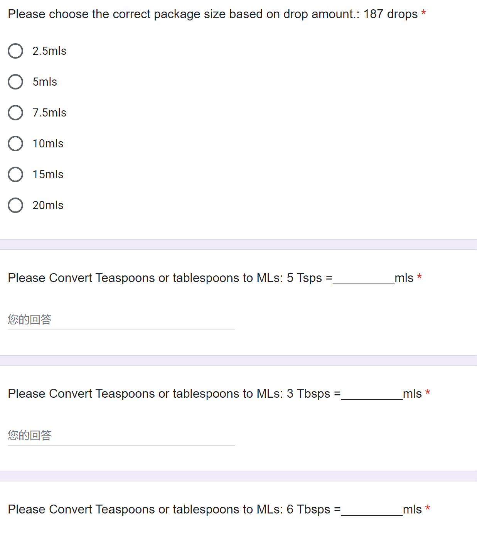Choose the 7.5mls package size
Screen dimensions: 477x537
pyautogui.click(x=15, y=112)
